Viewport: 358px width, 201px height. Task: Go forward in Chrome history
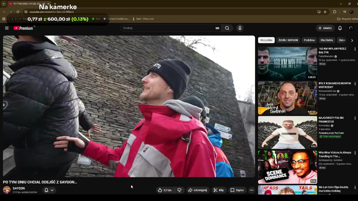(x=11, y=12)
